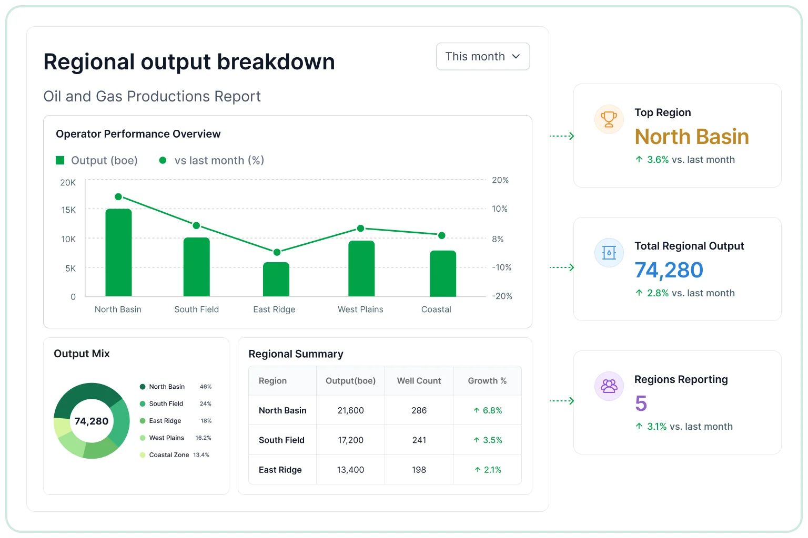Click the up arrow next to 3.5% growth
The width and height of the screenshot is (808, 538).
[x=476, y=440]
